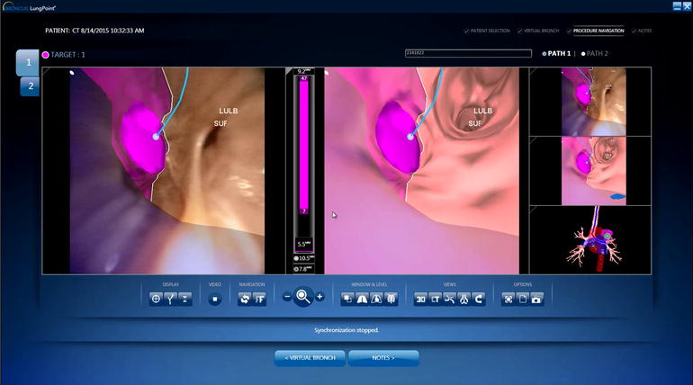The height and width of the screenshot is (385, 693).
Task: Click the synchronize navigation icon
Action: (x=243, y=299)
